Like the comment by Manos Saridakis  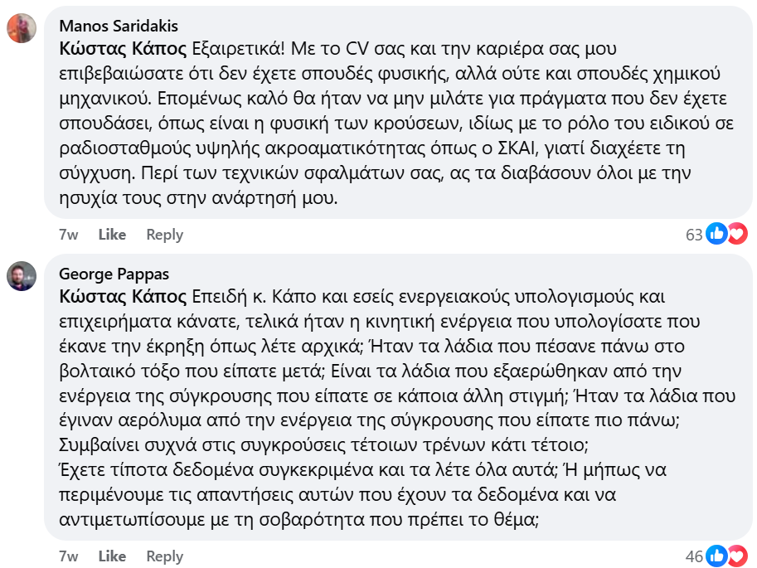112,235
